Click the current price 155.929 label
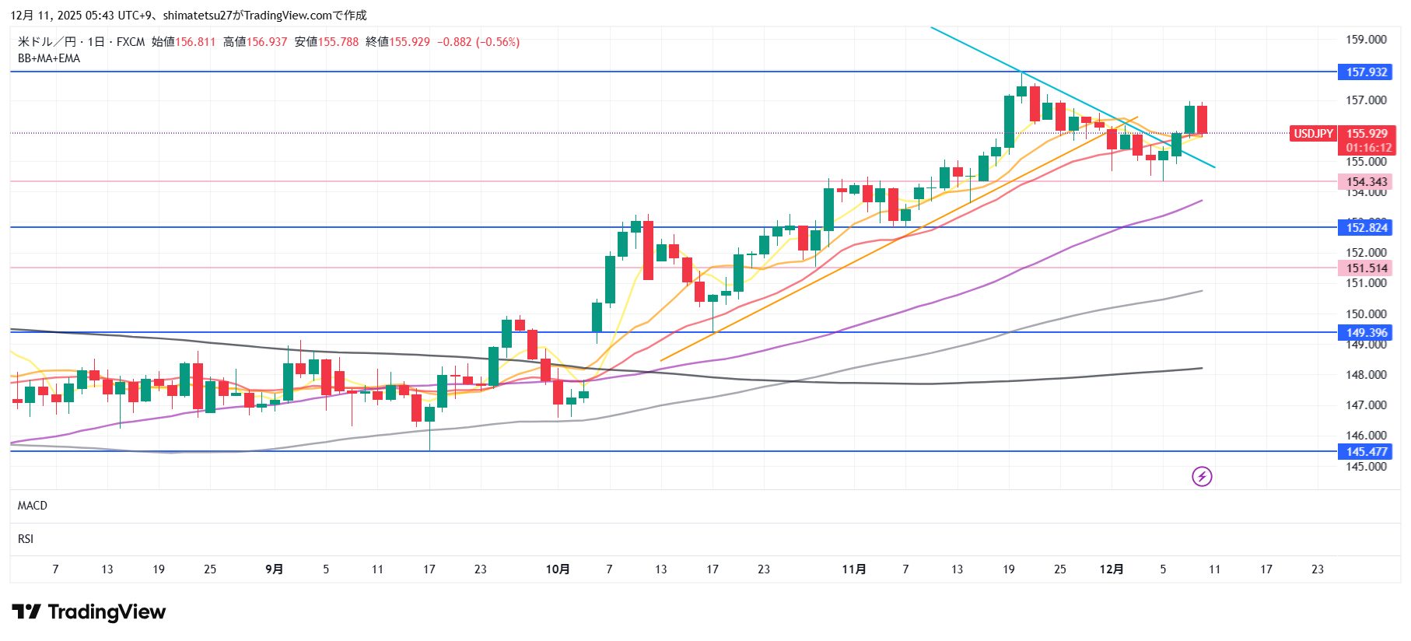The height and width of the screenshot is (641, 1411). (1367, 134)
